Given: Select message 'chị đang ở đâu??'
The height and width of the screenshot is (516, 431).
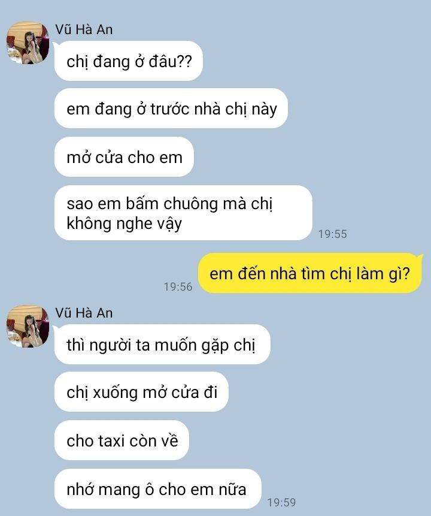Looking at the screenshot, I should 129,61.
